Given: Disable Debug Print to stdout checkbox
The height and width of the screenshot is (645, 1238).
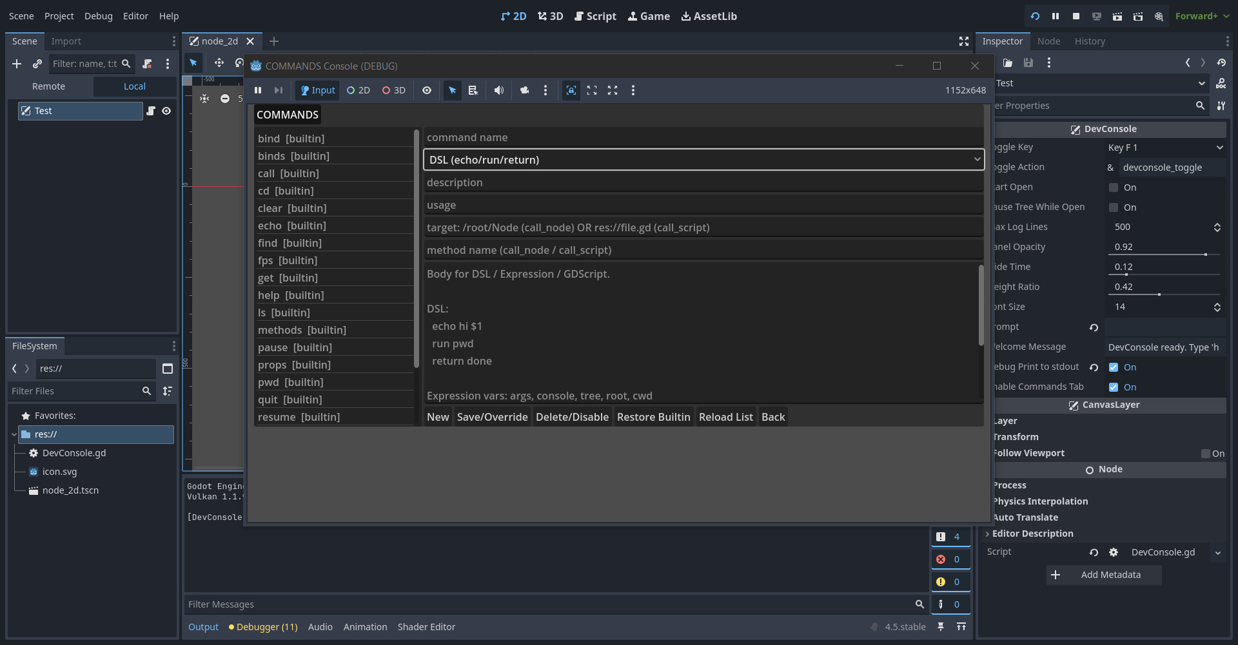Looking at the screenshot, I should coord(1114,367).
